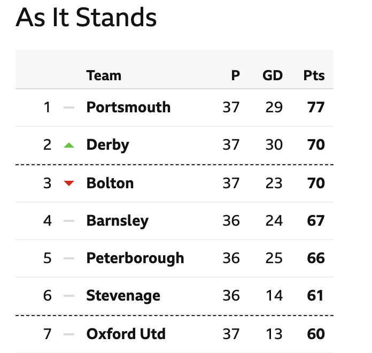Click the no-change dash next to Oxford Utd
The width and height of the screenshot is (372, 353).
pyautogui.click(x=69, y=334)
